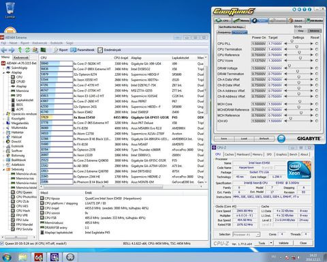Open Recycle Bin on desktop
Viewport: 327px width, 262px height.
(x=10, y=10)
